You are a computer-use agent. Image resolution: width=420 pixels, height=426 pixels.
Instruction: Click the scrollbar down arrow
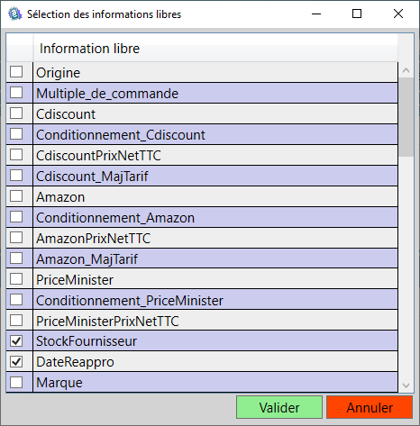tap(406, 385)
